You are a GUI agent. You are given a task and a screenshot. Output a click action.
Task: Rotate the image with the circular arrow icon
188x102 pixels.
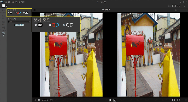pos(173,100)
